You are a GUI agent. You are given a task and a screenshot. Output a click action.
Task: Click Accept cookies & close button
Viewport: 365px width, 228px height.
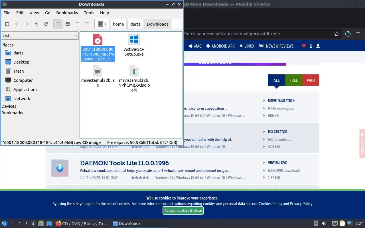[x=183, y=211]
